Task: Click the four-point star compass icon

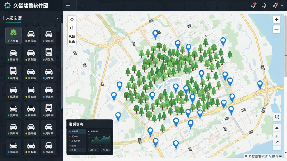Action: point(277,128)
